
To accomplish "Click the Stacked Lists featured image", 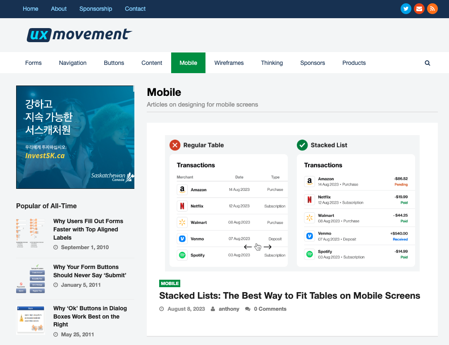I will [x=292, y=203].
